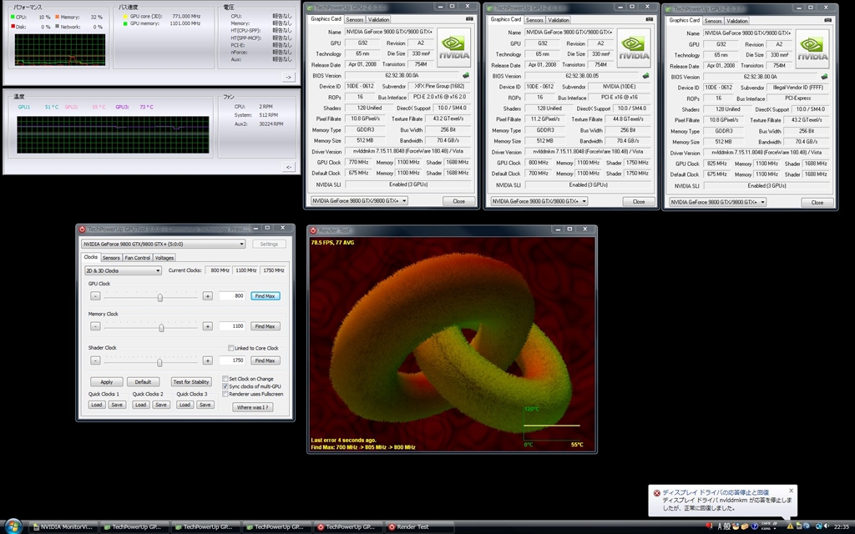
Task: Click the Shader Clock slider handle
Action: [159, 360]
